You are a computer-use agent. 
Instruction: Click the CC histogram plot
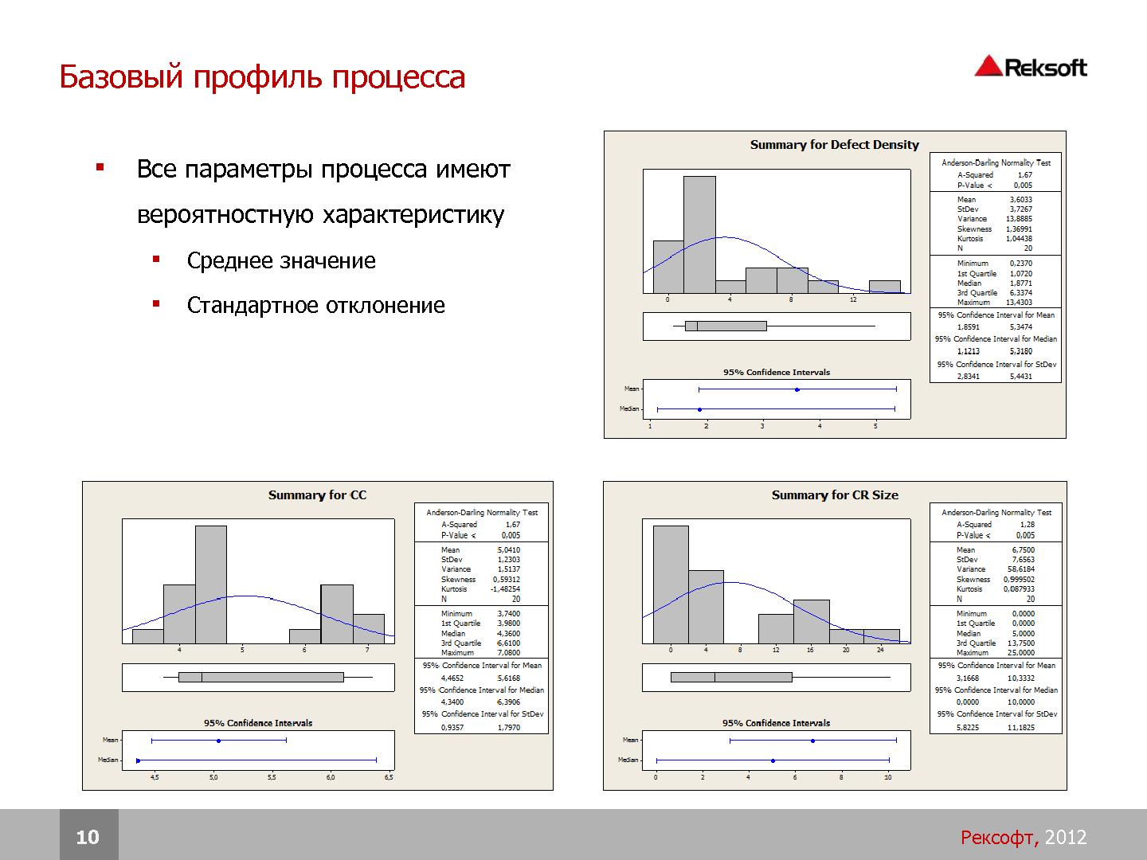point(258,582)
